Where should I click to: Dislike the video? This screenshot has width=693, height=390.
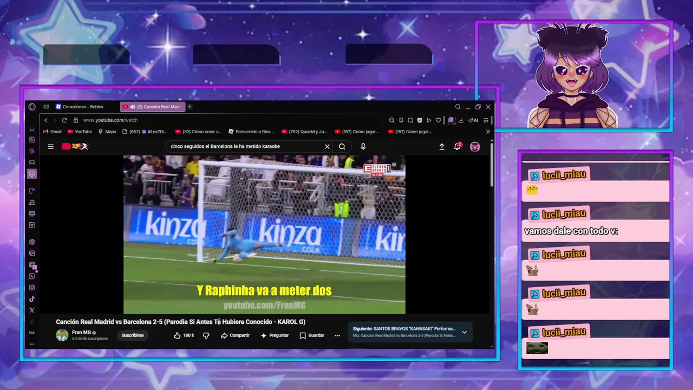206,335
